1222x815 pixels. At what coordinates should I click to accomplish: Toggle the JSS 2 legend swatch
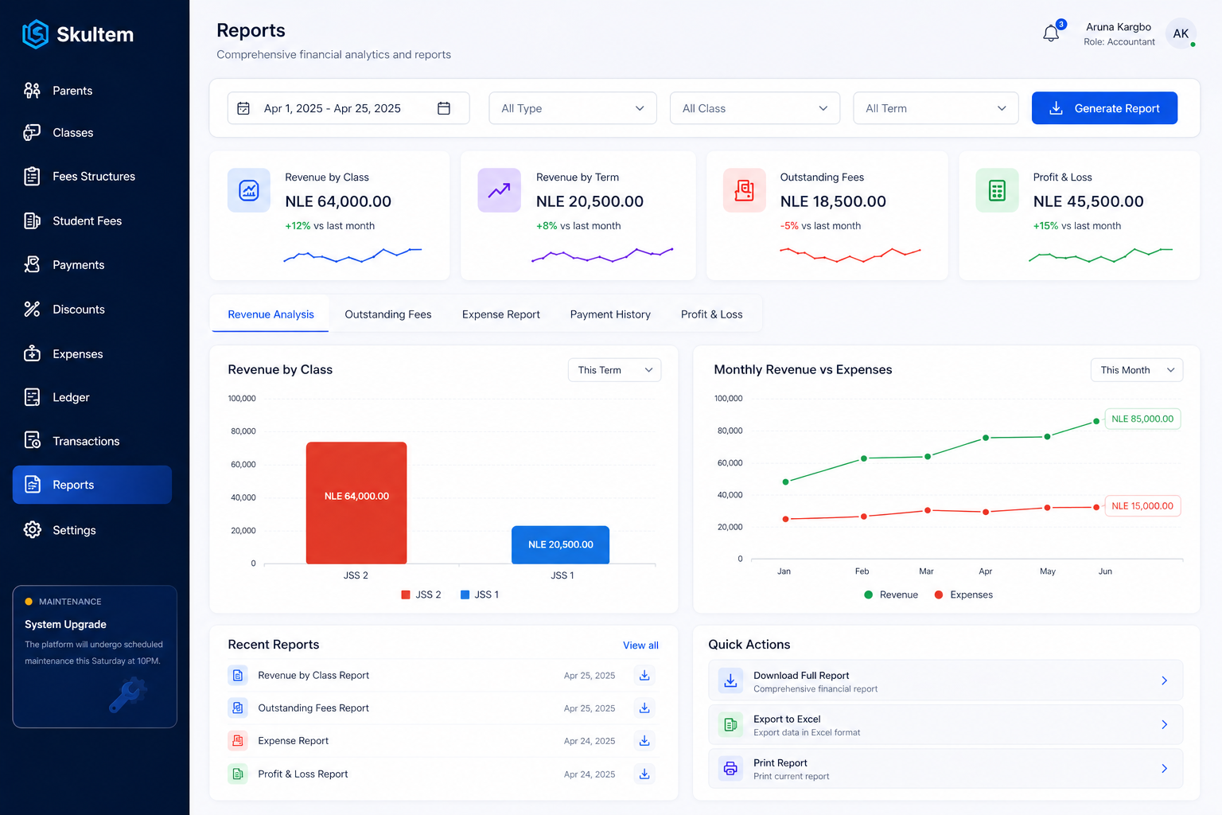406,595
